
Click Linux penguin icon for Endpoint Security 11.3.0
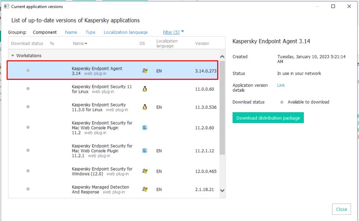click(145, 107)
